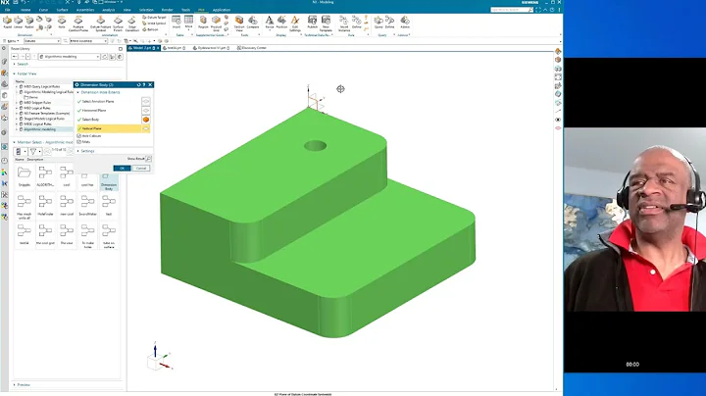706x396 pixels.
Task: Click Query tool in ribbon
Action: (x=378, y=23)
